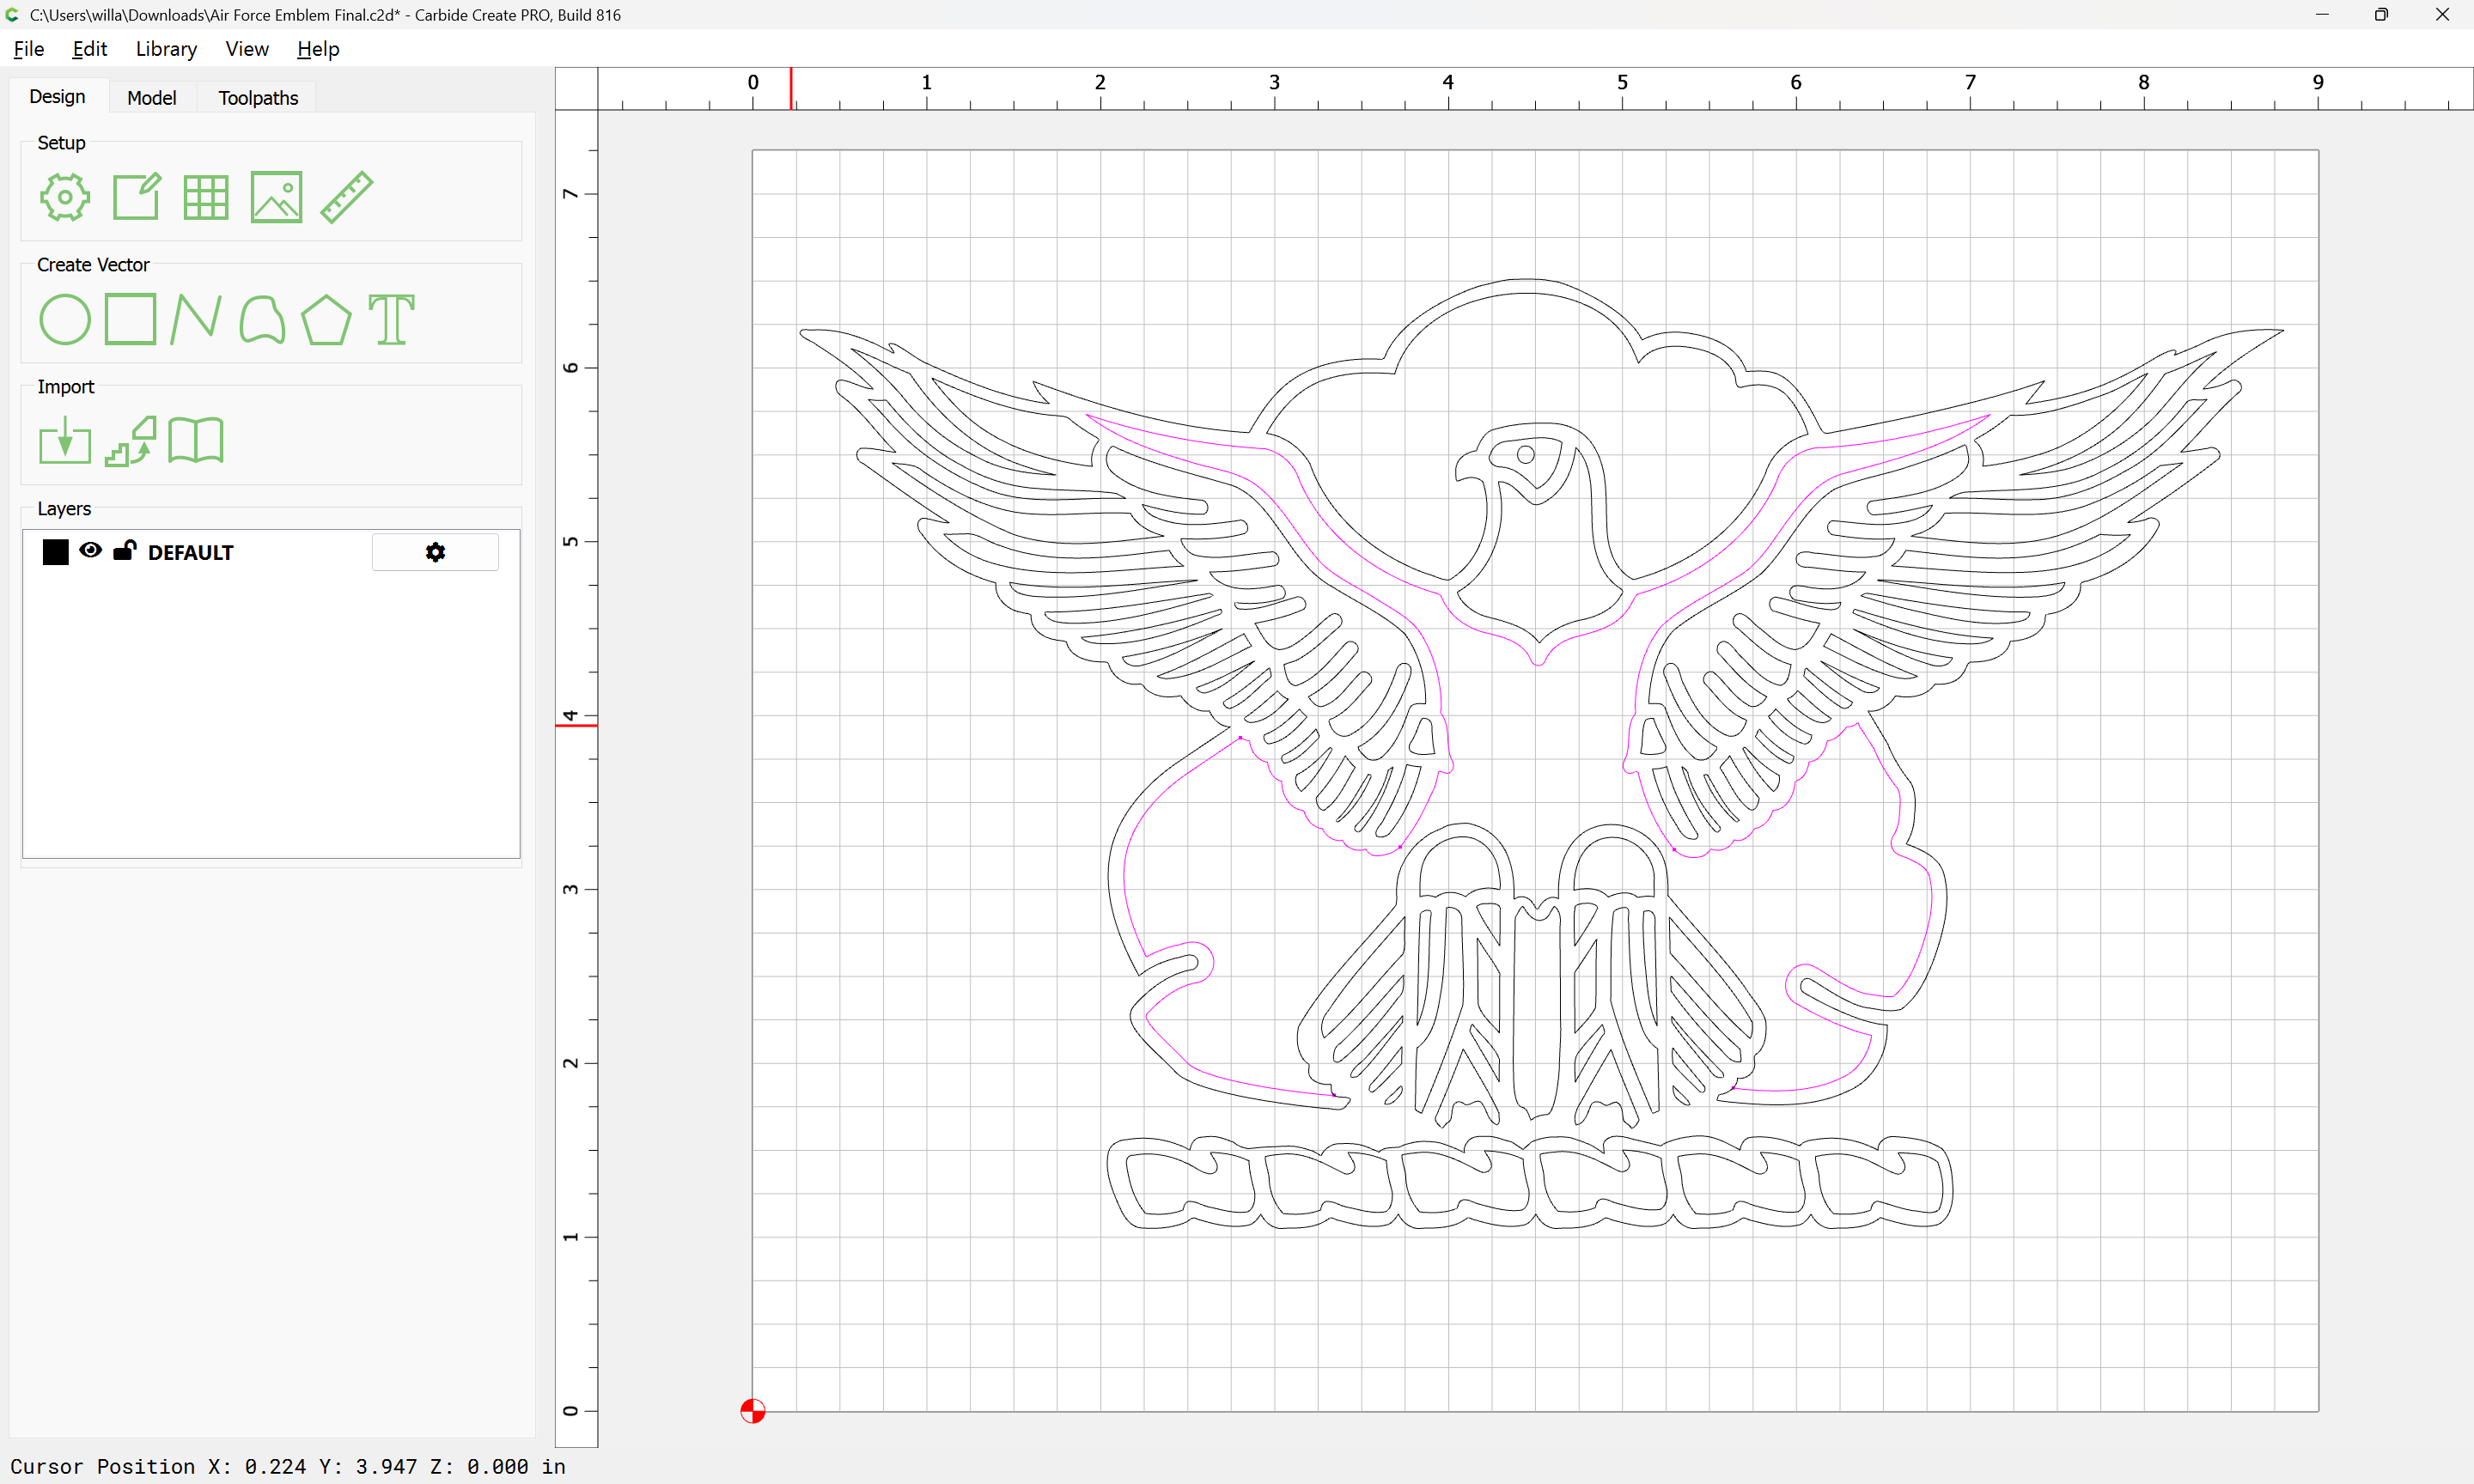
Task: Toggle lock on the DEFAULT layer
Action: (124, 550)
